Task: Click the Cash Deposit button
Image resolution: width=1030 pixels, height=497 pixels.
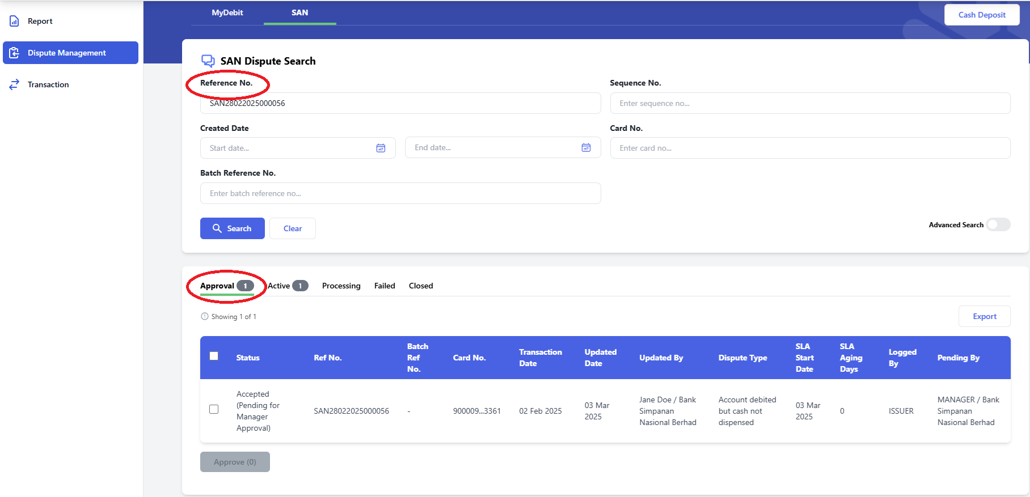Action: point(982,15)
